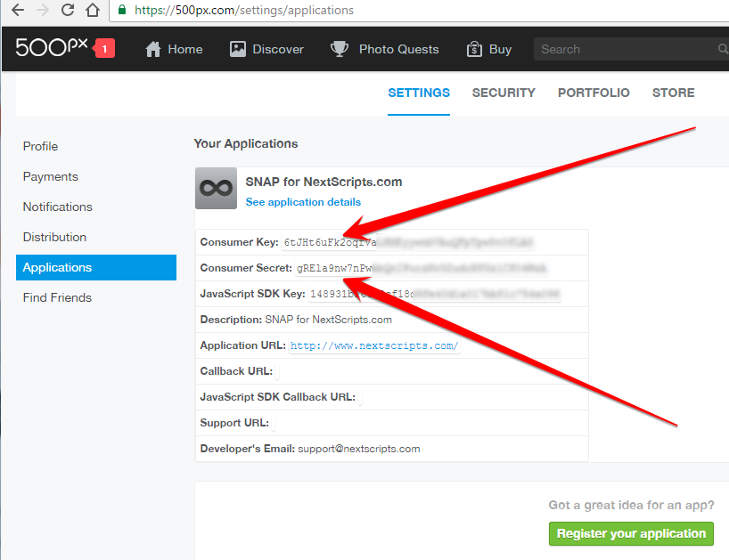729x560 pixels.
Task: Focus the Search input field
Action: (x=631, y=49)
